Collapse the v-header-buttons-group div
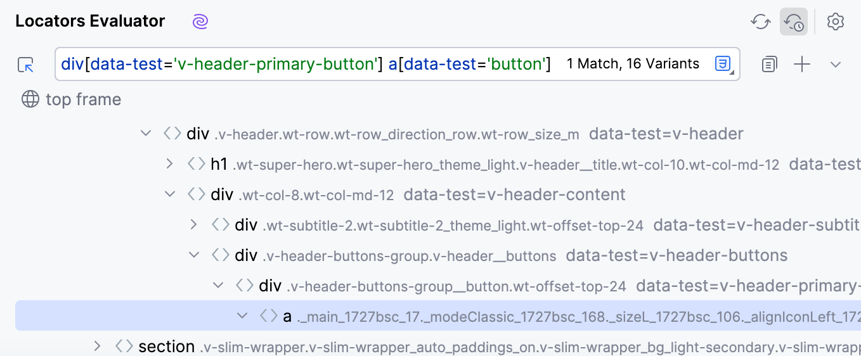 point(193,255)
